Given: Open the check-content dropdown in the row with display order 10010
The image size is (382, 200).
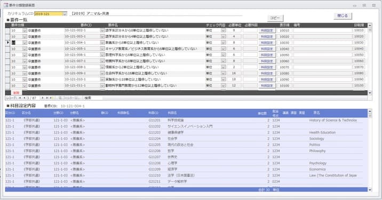Looking at the screenshot, I should tap(223, 30).
